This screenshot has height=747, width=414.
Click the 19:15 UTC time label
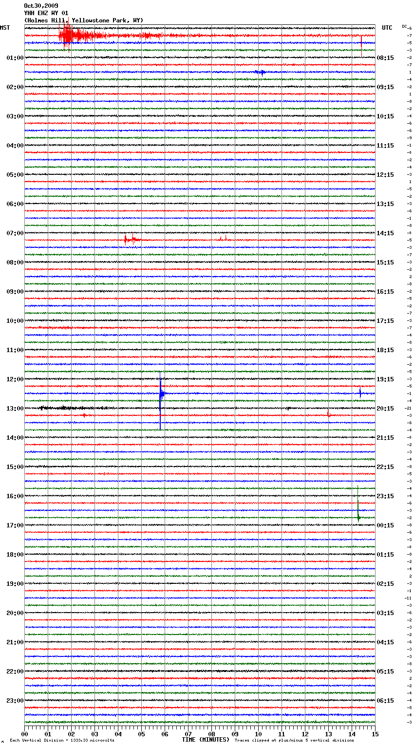[x=385, y=379]
